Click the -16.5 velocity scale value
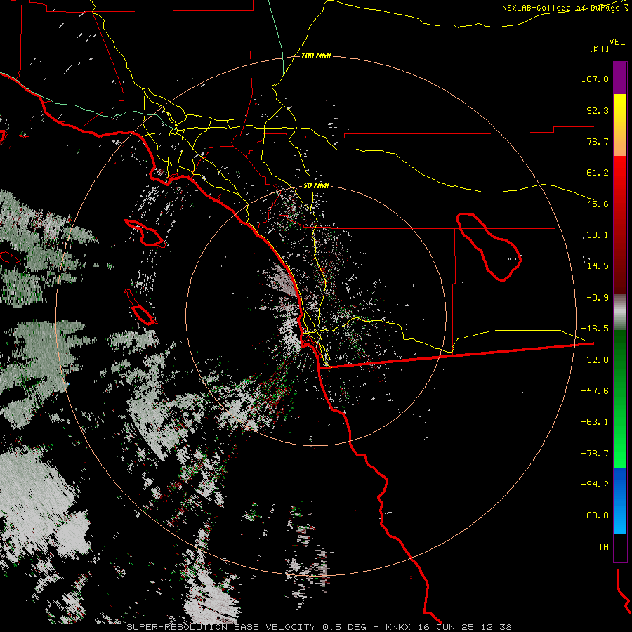632x632 pixels. (595, 329)
